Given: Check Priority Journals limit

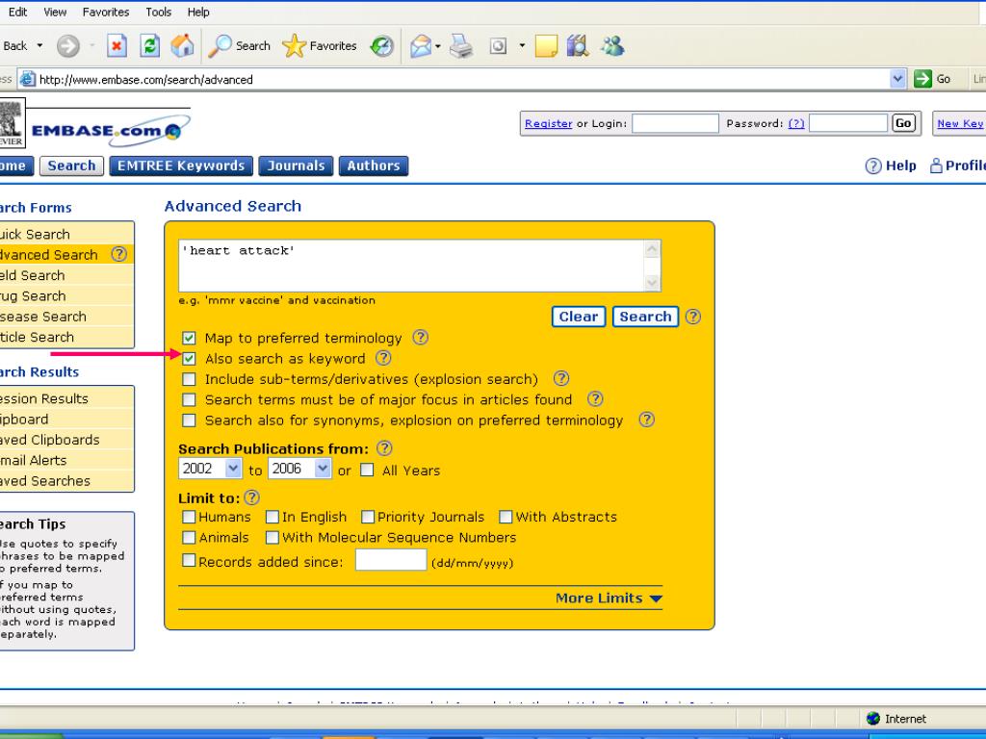Looking at the screenshot, I should coord(368,517).
